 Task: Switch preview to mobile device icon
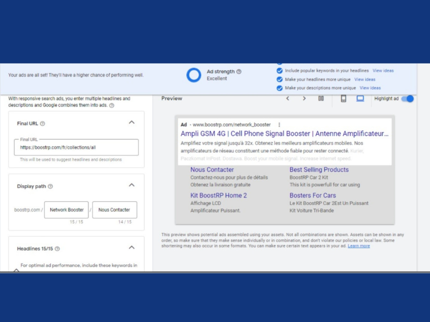pos(343,98)
